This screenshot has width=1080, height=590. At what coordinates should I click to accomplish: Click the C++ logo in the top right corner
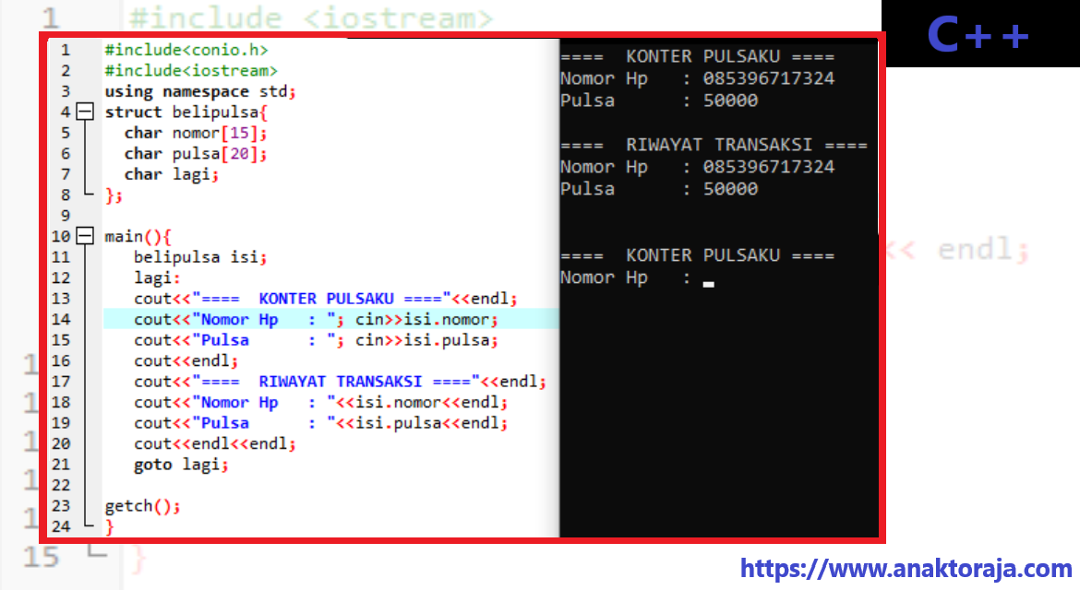(980, 35)
